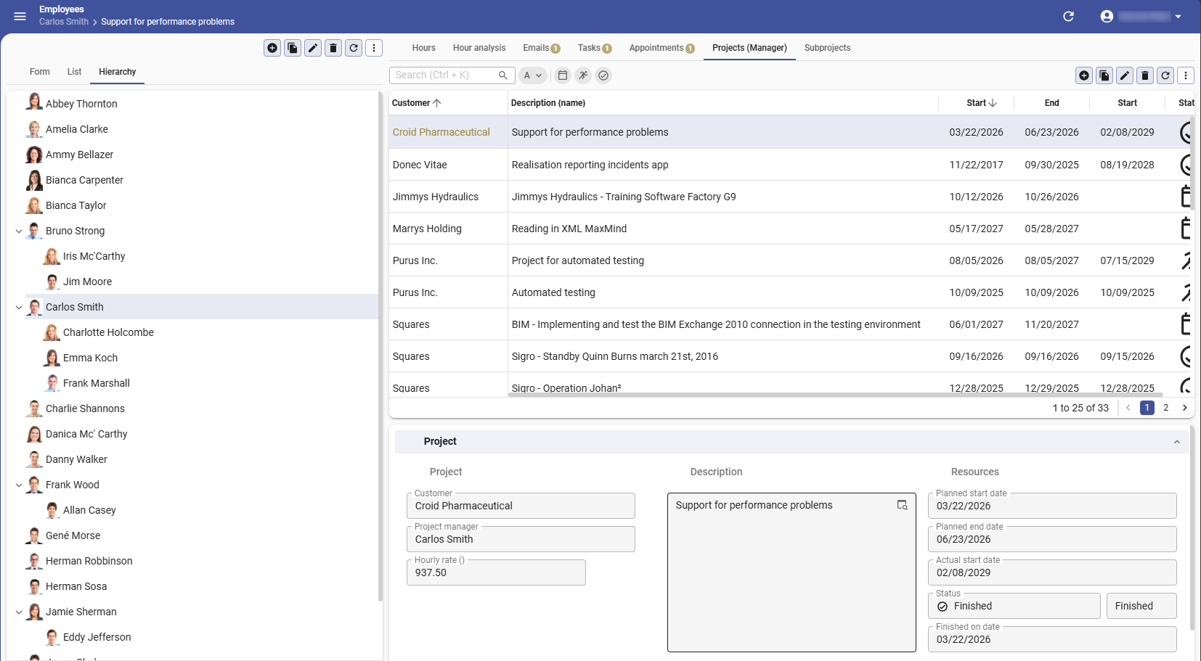The width and height of the screenshot is (1201, 661).
Task: Switch to the Form tab
Action: coord(40,72)
